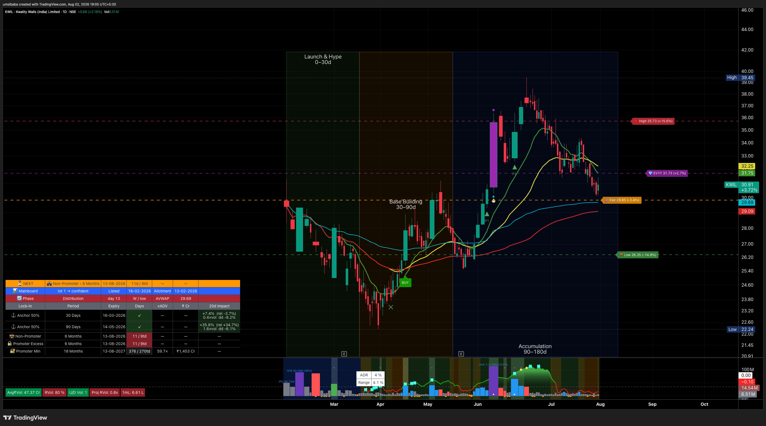This screenshot has height=426, width=766.
Task: Click the 'lot 1 → confident' cell
Action: click(73, 291)
